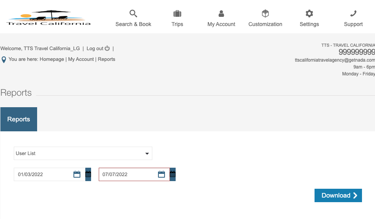The image size is (375, 219).
Task: Click the location pin icon in breadcrumb
Action: pyautogui.click(x=3, y=60)
